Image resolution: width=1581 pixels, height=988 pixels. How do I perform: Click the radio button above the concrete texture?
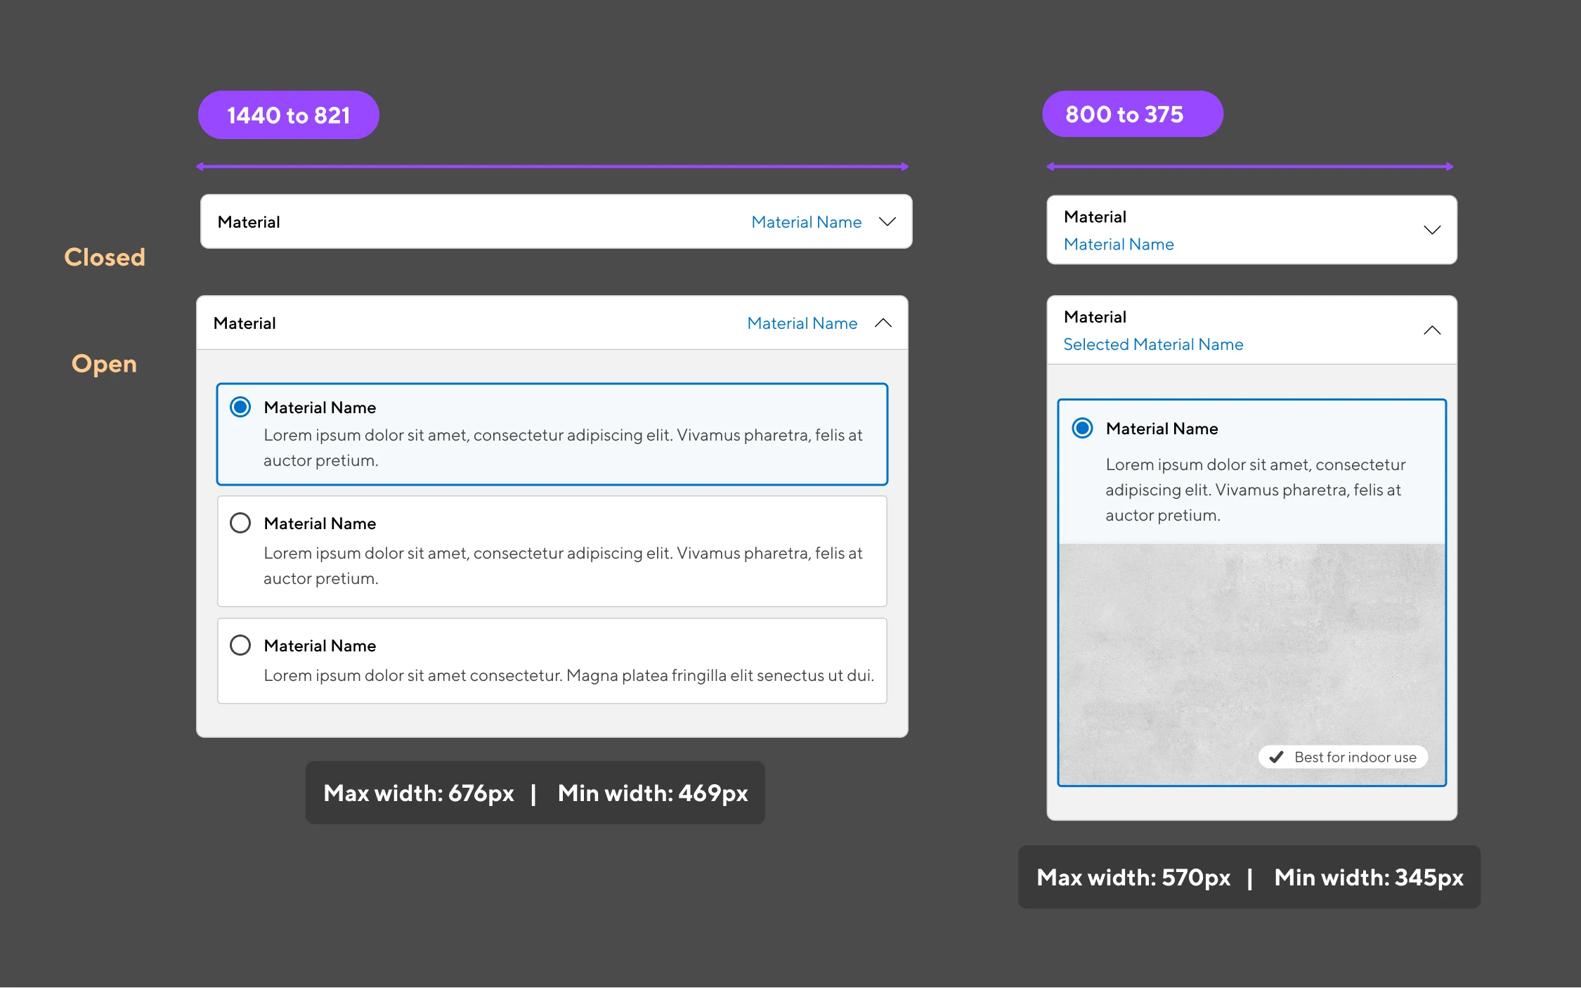click(x=1082, y=428)
